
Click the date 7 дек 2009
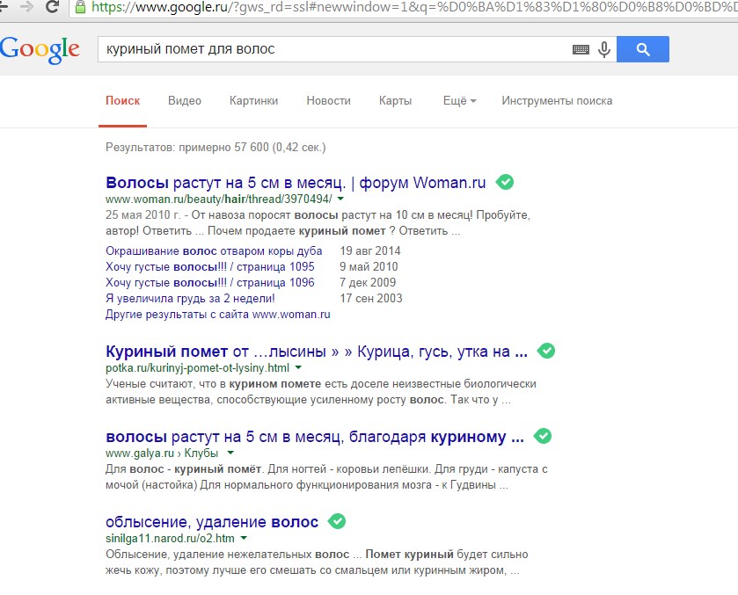tap(368, 283)
